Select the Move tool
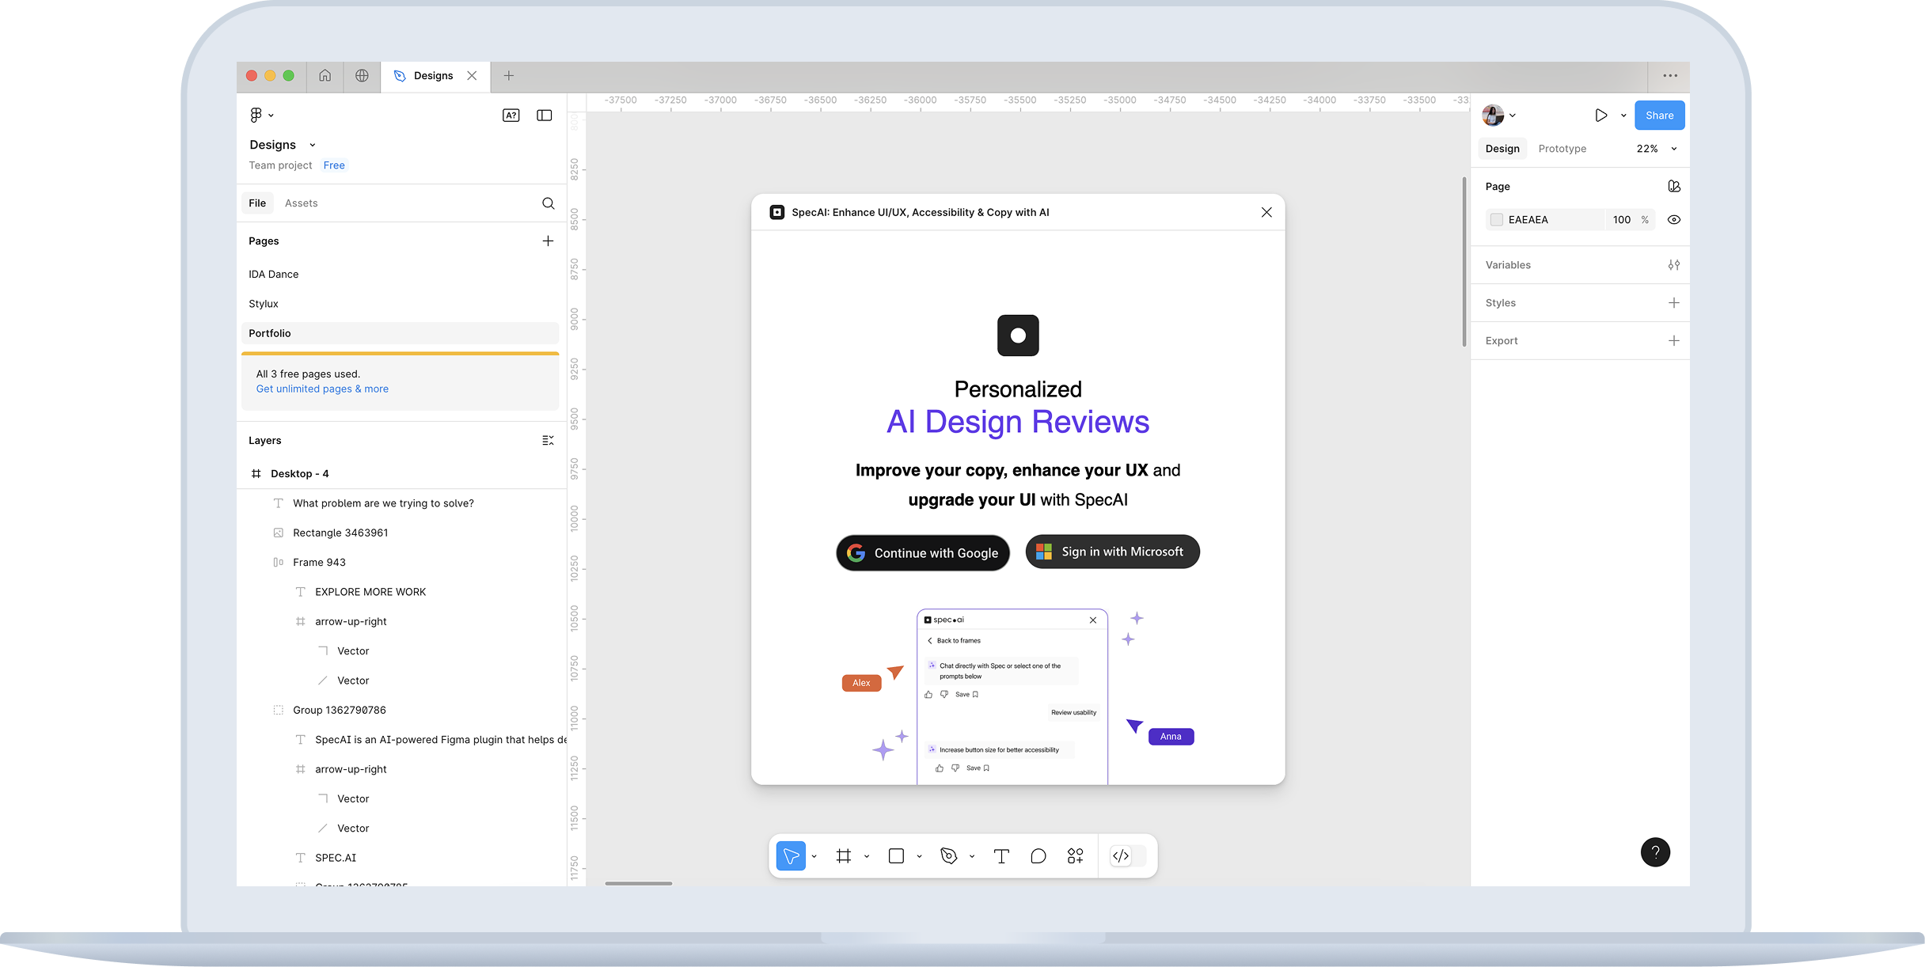 (x=791, y=856)
